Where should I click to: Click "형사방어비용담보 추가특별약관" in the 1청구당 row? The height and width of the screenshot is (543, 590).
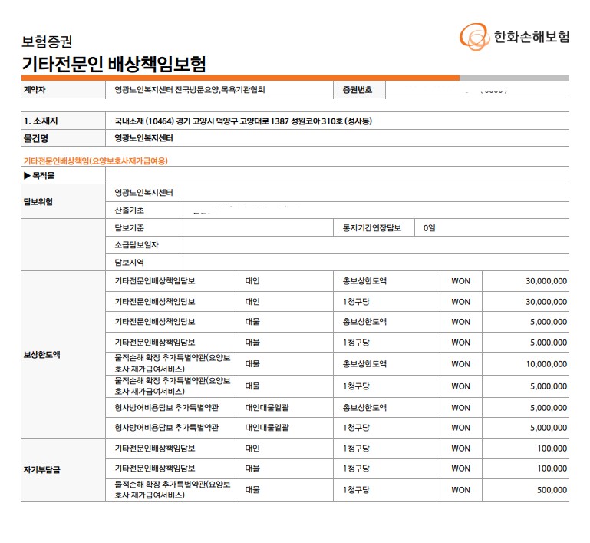166,427
